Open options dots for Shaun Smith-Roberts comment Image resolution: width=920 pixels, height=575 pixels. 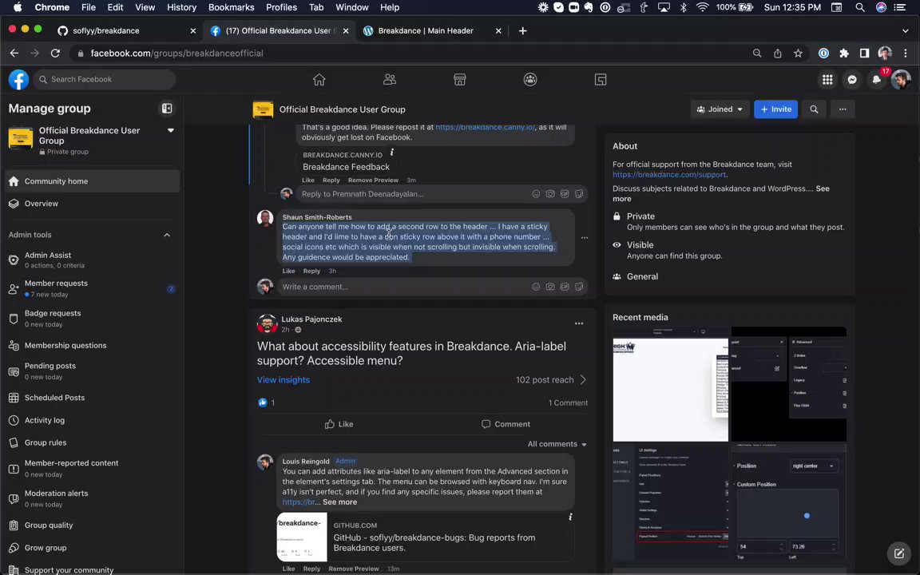585,238
